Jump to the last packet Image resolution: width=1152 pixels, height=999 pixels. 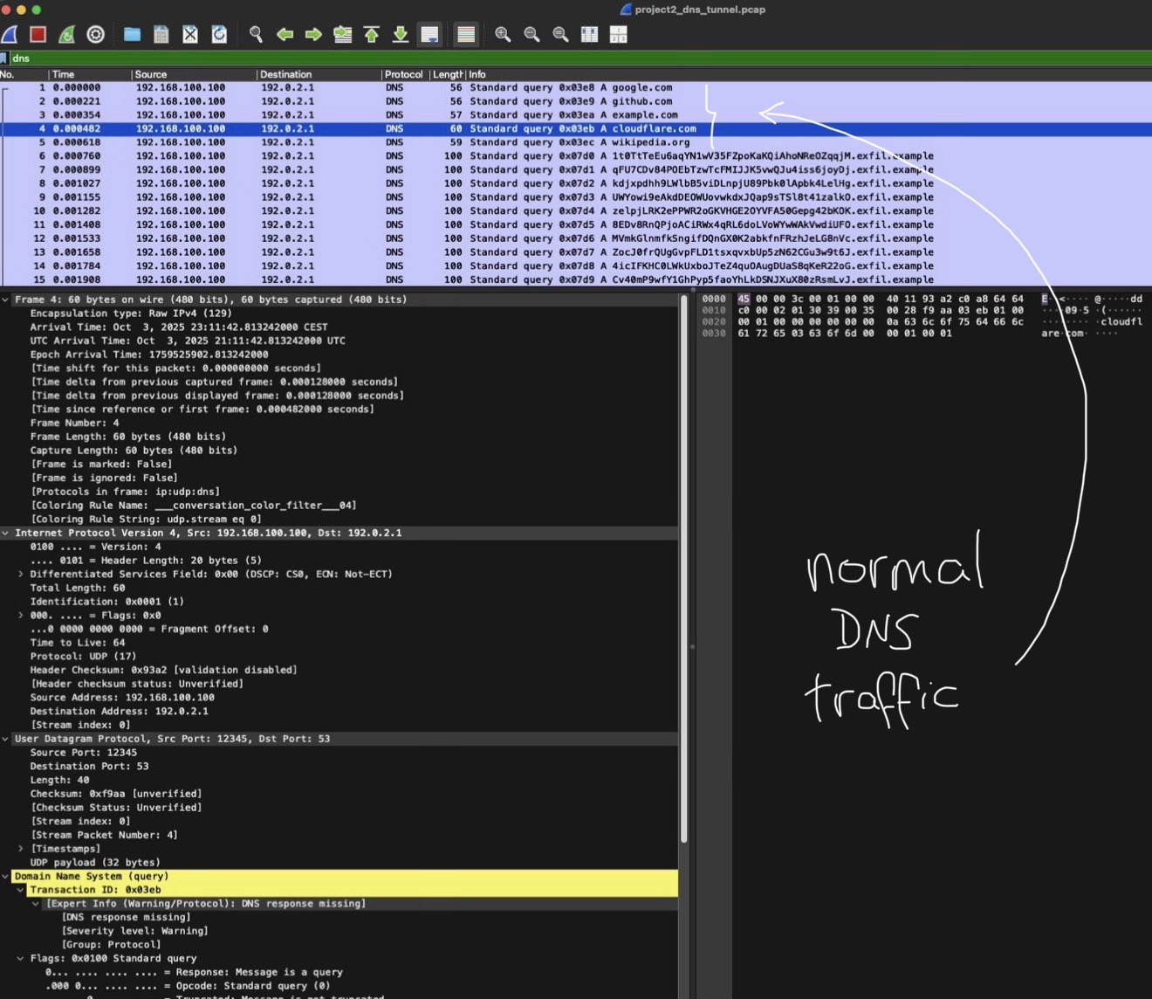tap(401, 34)
